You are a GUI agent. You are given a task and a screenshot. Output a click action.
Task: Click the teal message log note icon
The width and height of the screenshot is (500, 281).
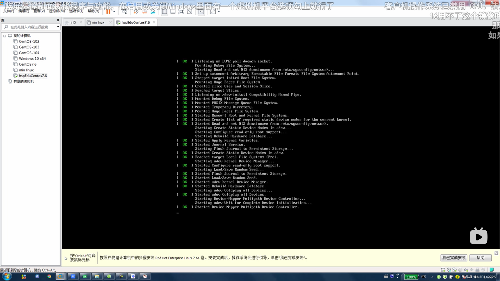click(x=492, y=270)
